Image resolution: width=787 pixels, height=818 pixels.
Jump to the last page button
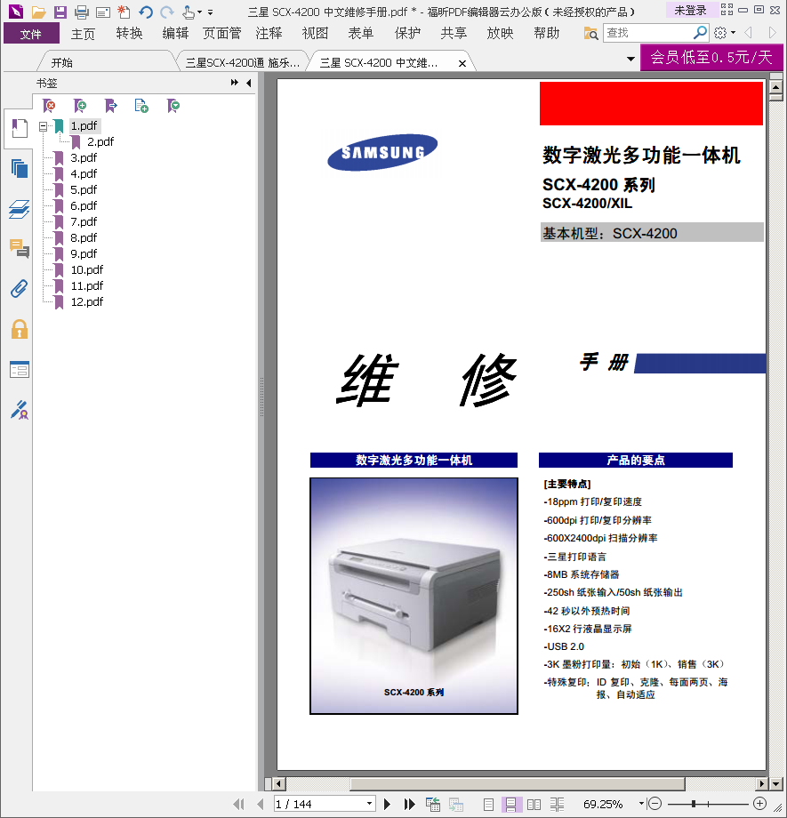point(410,805)
